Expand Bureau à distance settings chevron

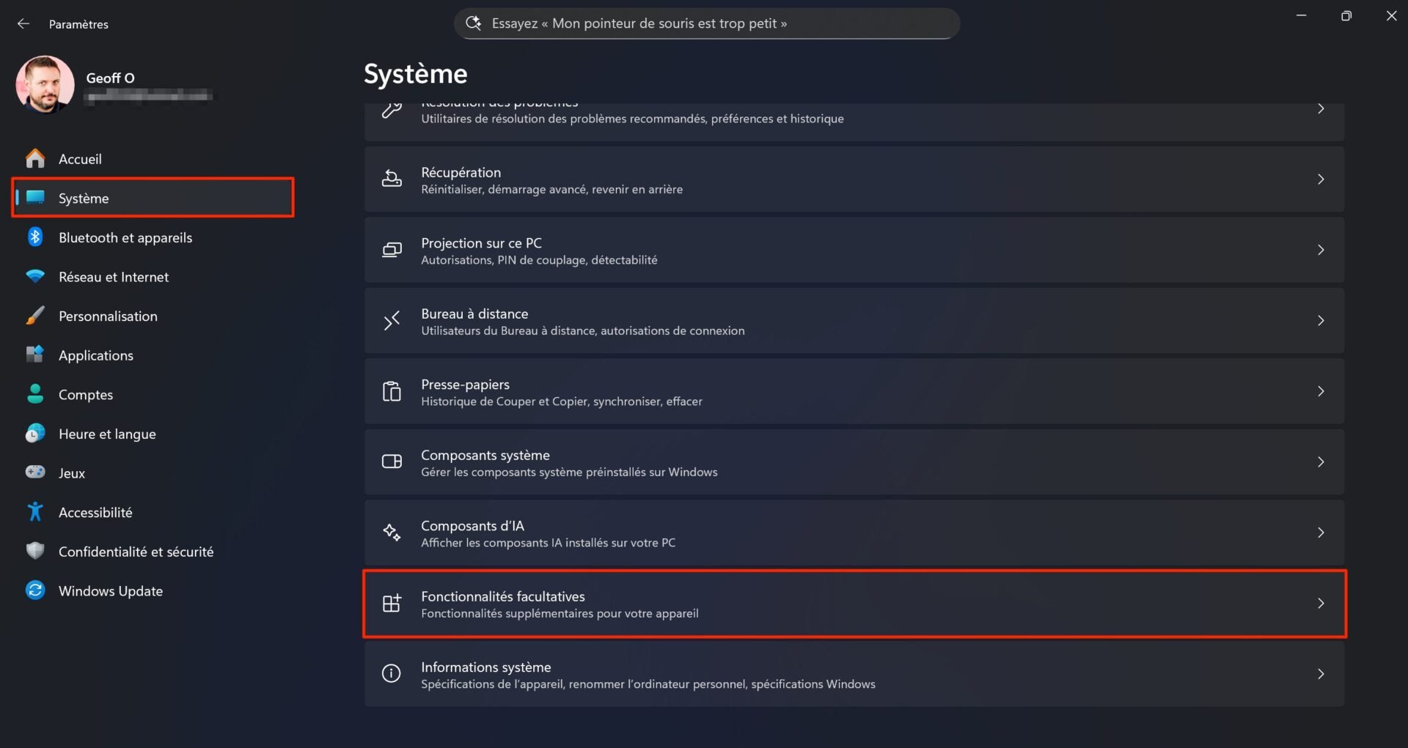tap(1321, 320)
